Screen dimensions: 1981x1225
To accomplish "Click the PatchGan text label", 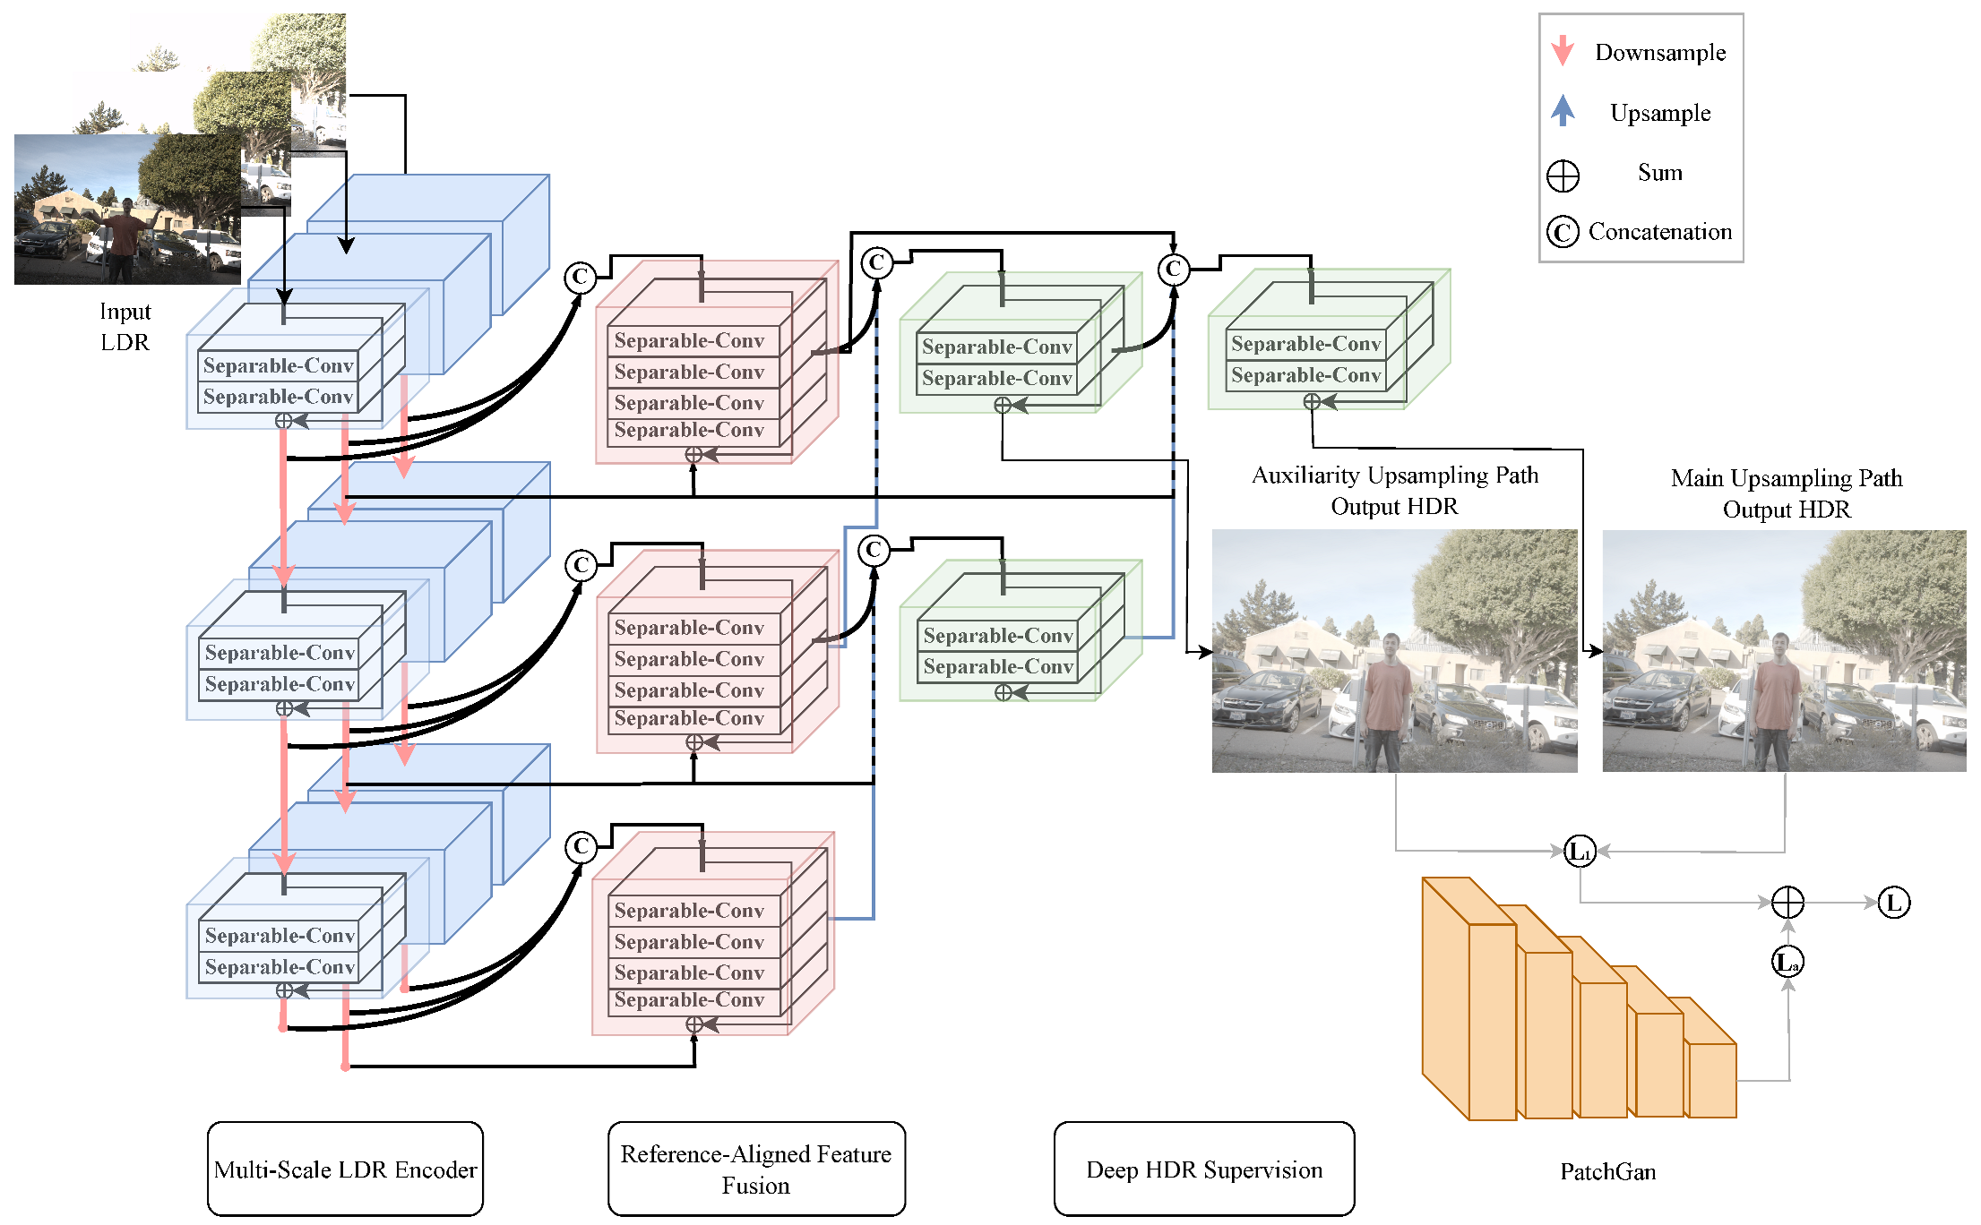I will click(1607, 1172).
